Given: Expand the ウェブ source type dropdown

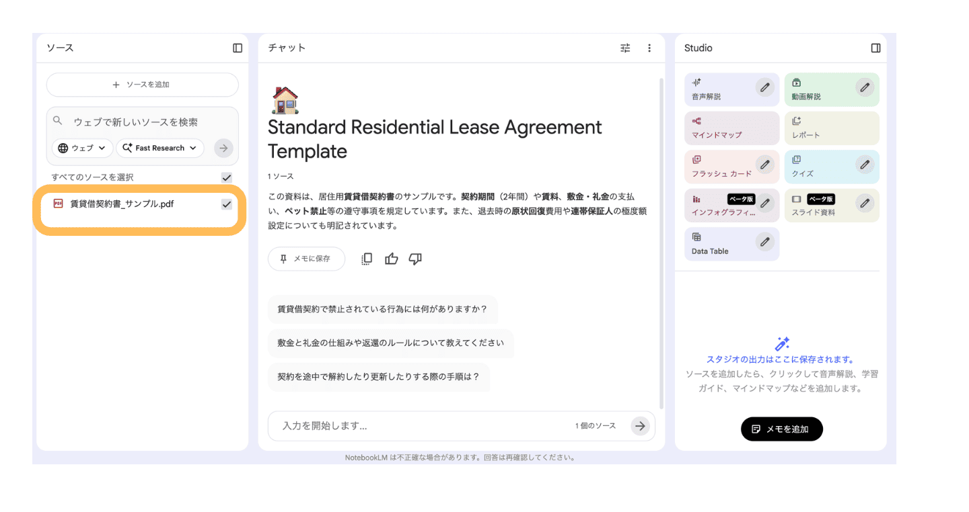Looking at the screenshot, I should [82, 148].
